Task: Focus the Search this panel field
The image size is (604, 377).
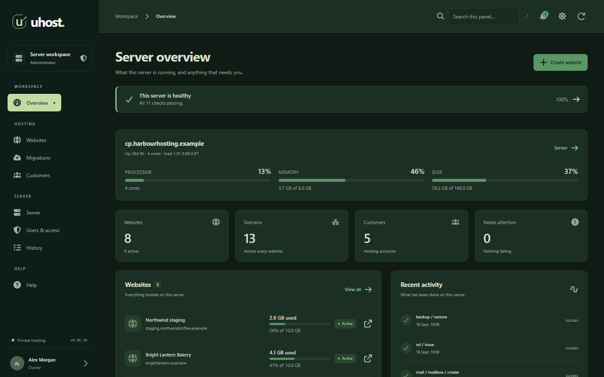Action: (484, 16)
